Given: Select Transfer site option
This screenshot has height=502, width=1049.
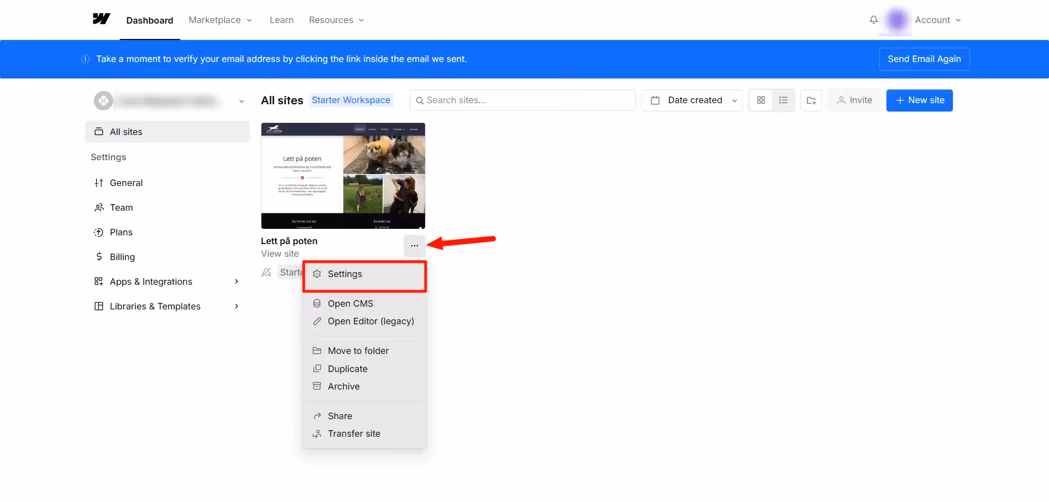Looking at the screenshot, I should click(x=365, y=433).
